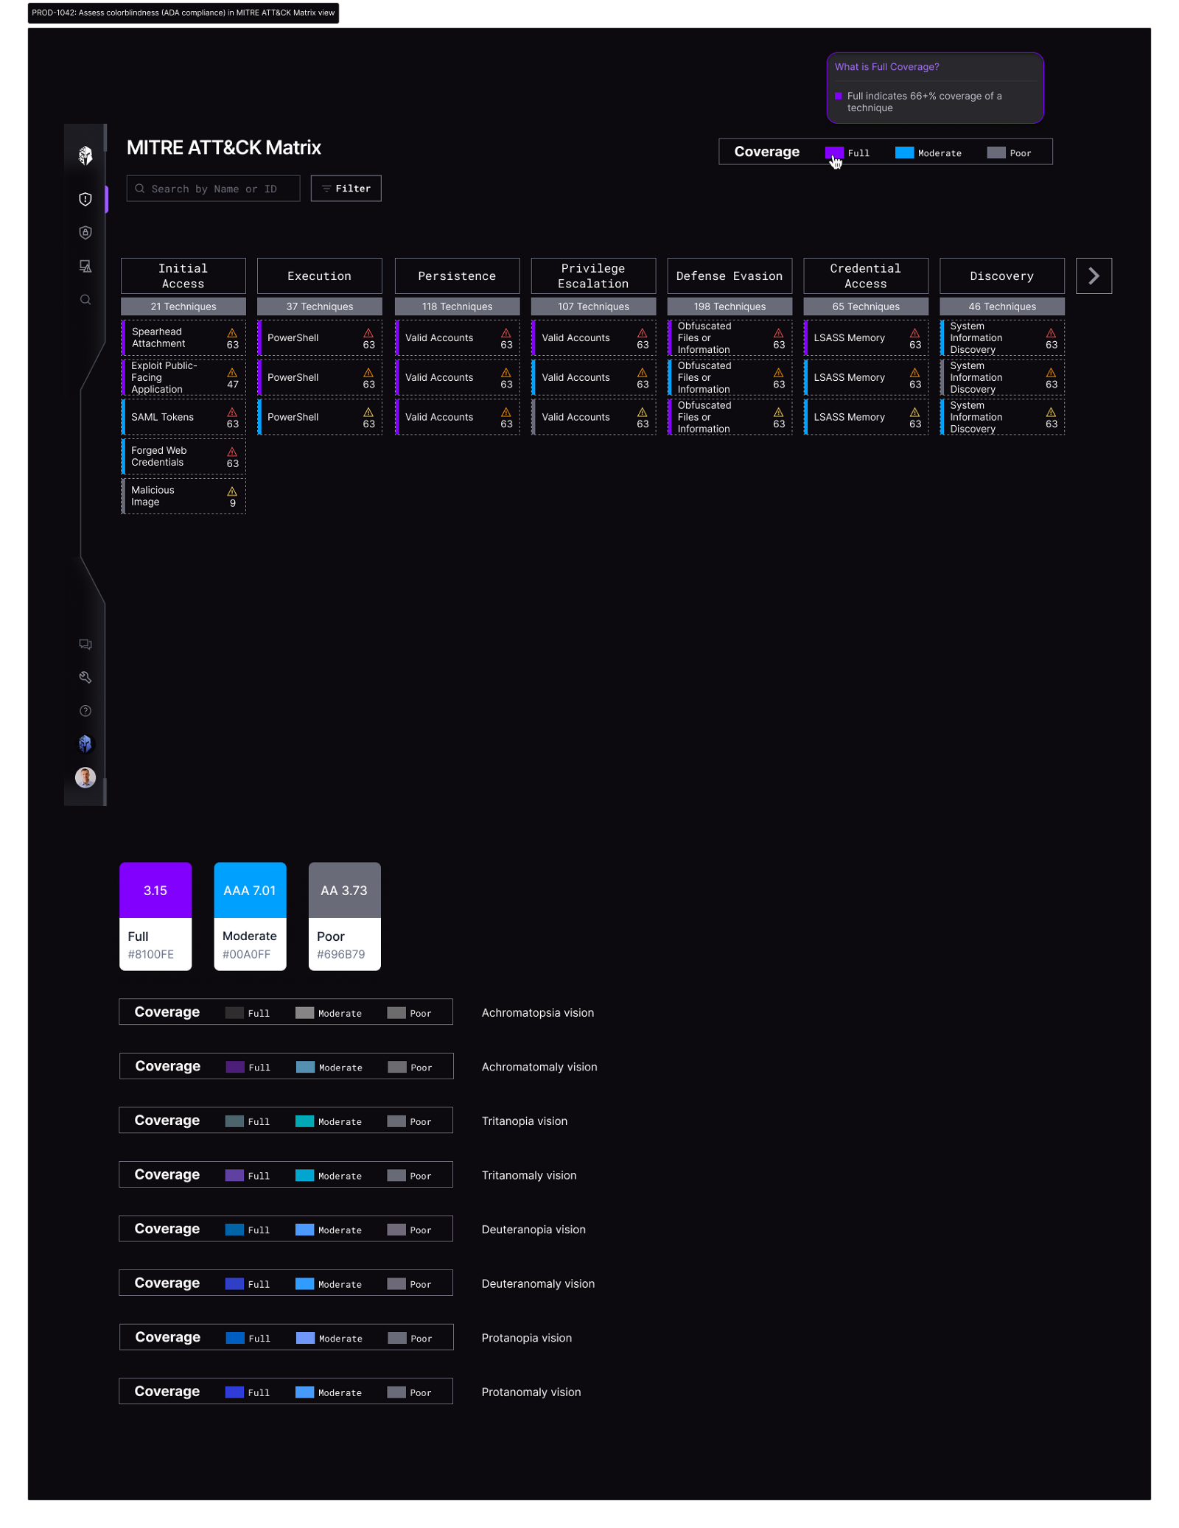Click the warning icon on Spearhead Attachment

pos(232,333)
